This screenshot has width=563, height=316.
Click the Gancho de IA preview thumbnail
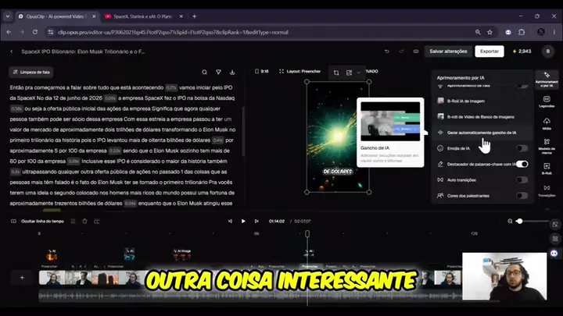point(390,122)
